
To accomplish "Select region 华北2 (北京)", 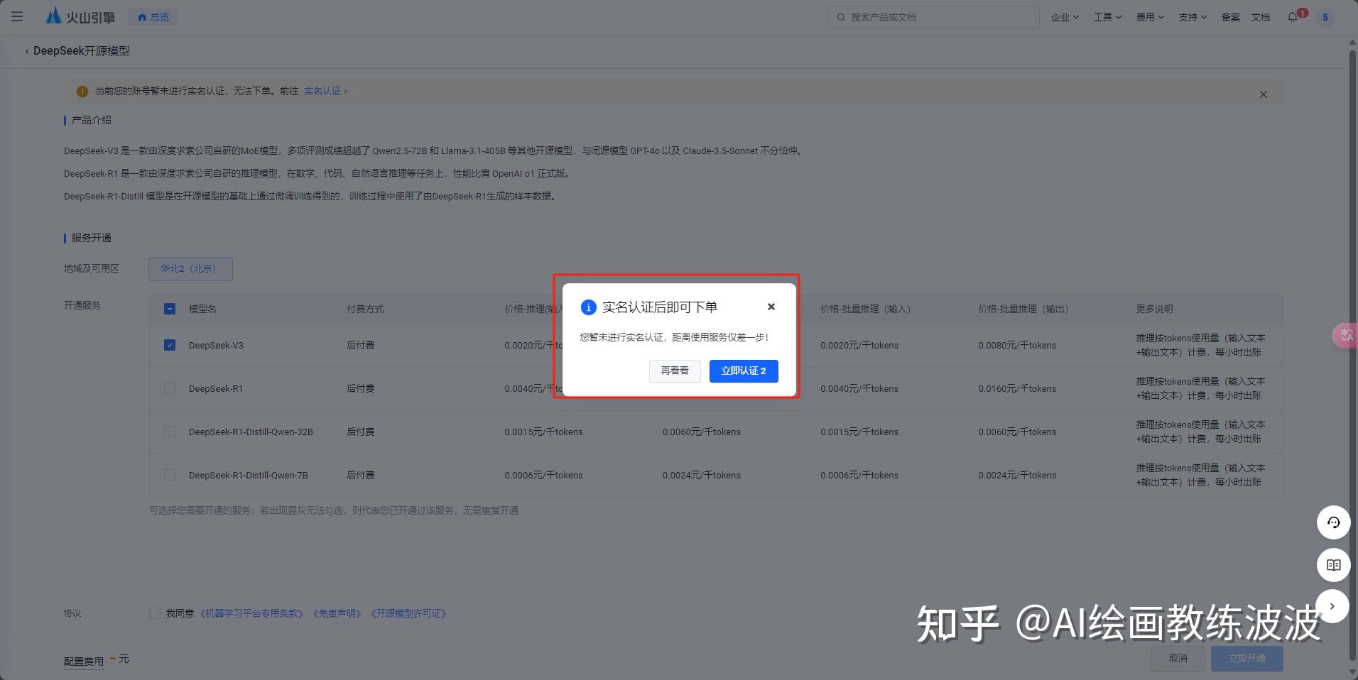I will (190, 268).
